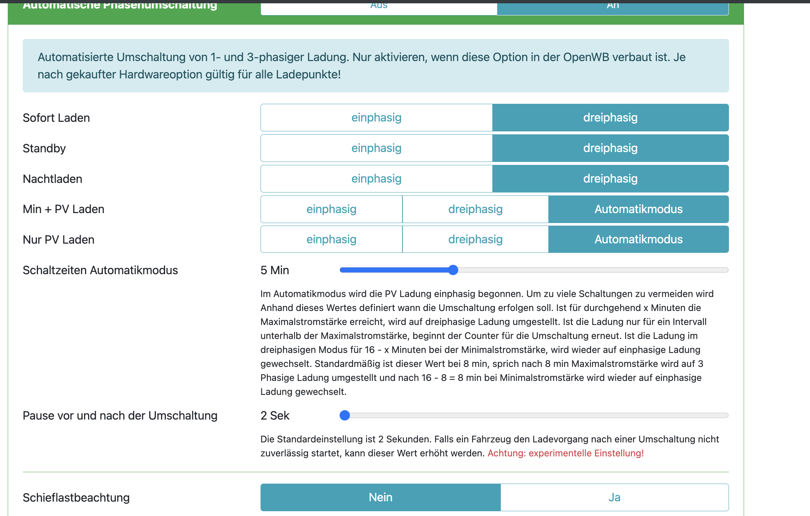Screen dimensions: 810x516
Task: Pick einphasig for Nur PV Laden
Action: (x=331, y=240)
